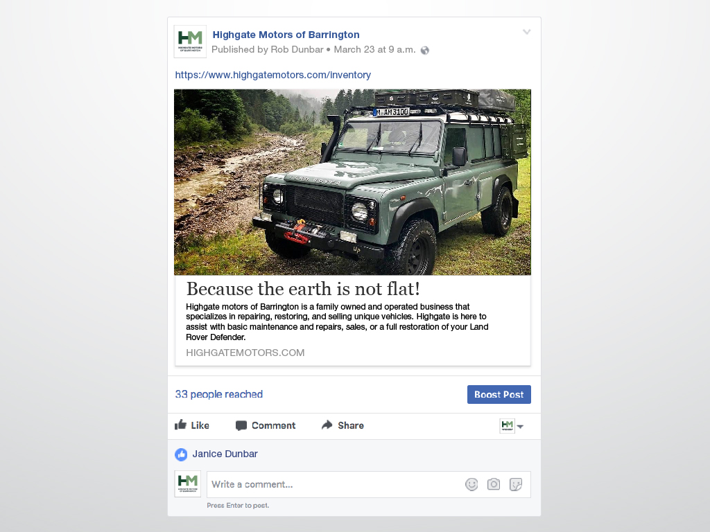Open the post options chevron menu
The width and height of the screenshot is (710, 532).
coord(527,32)
